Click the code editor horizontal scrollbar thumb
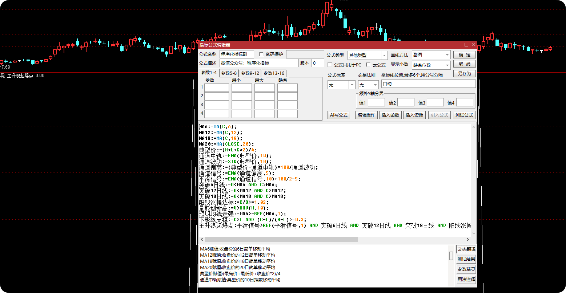This screenshot has height=293, width=566. tap(281, 240)
